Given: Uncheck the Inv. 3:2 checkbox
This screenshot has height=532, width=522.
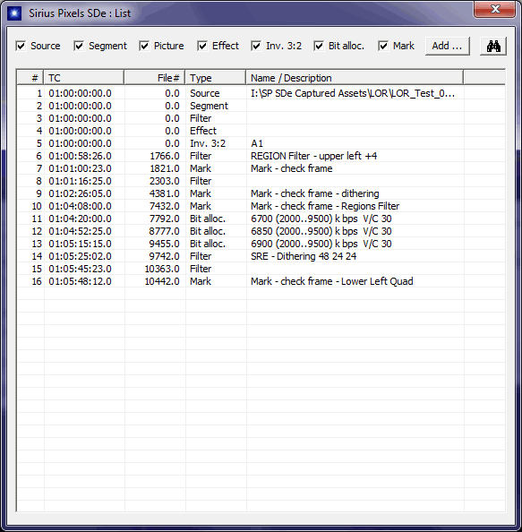Looking at the screenshot, I should [x=256, y=46].
